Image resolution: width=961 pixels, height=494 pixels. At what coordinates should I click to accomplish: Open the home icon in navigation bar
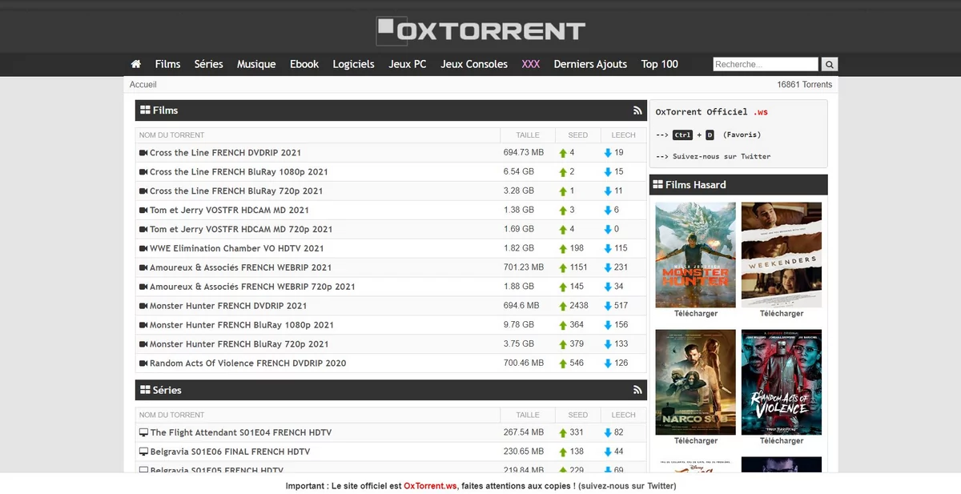pyautogui.click(x=136, y=64)
